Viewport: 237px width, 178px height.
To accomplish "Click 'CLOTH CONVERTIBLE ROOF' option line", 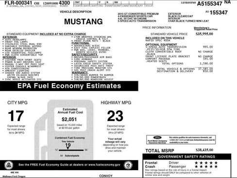I will point(164,52).
